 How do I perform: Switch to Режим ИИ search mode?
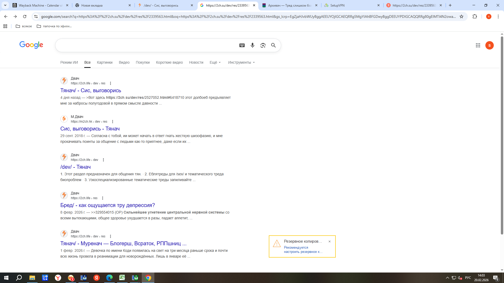pyautogui.click(x=69, y=62)
